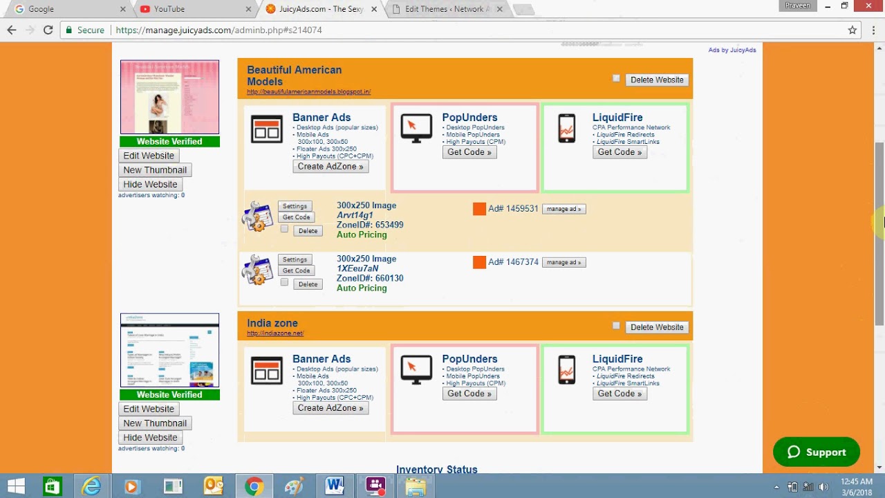Click the orange swatch next to Ad# 1467374

coord(479,262)
